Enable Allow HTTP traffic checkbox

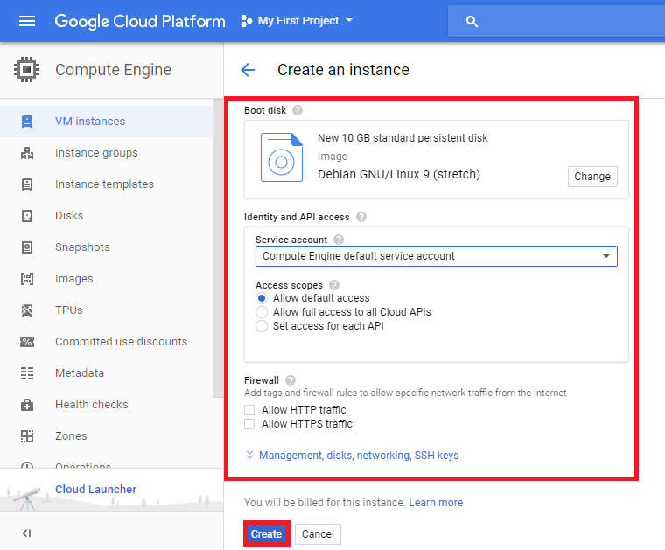point(249,410)
